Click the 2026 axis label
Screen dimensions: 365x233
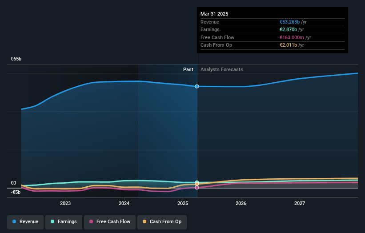point(241,204)
